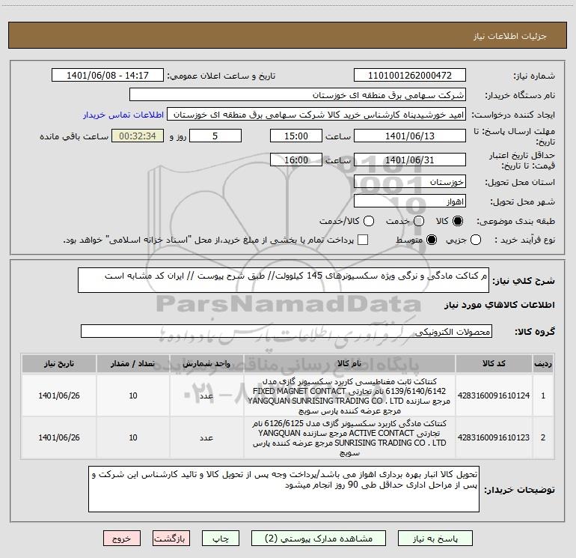Click response deadline date 1401/06/13

[410, 136]
